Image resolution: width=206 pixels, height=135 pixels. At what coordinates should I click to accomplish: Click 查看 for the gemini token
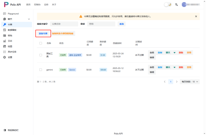point(152,67)
